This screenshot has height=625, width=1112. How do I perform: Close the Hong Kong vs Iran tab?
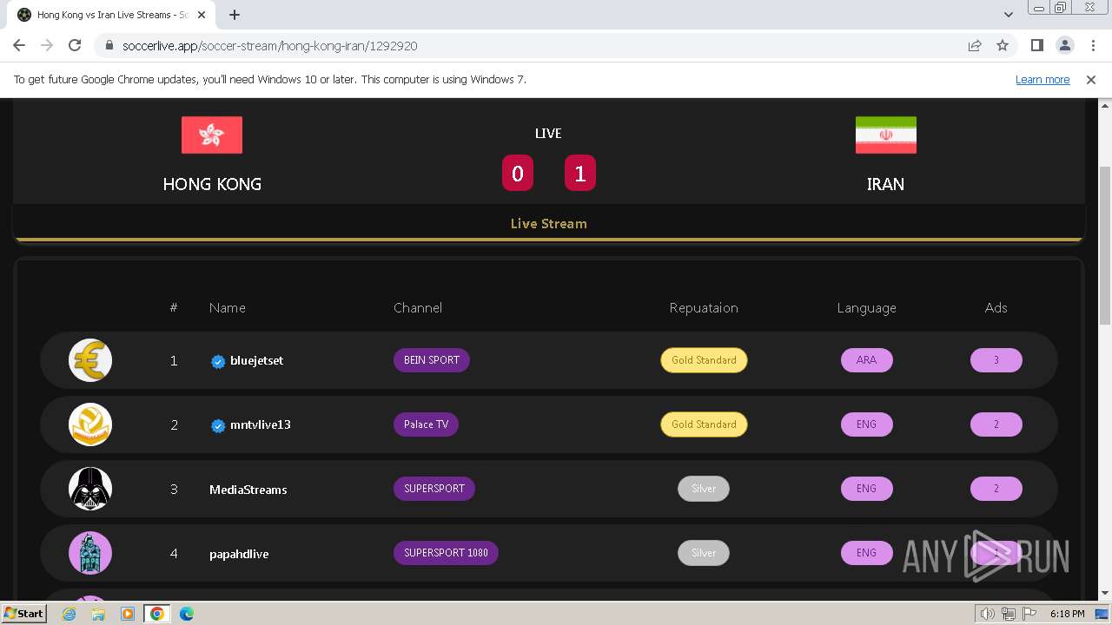pos(202,15)
